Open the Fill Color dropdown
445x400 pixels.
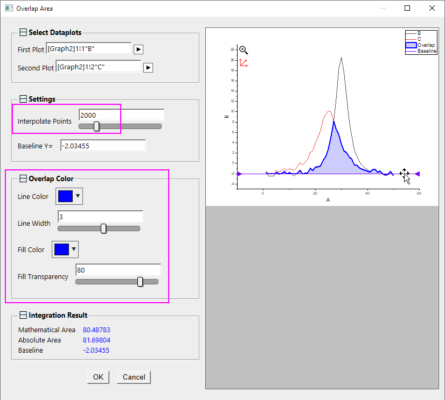coord(66,249)
